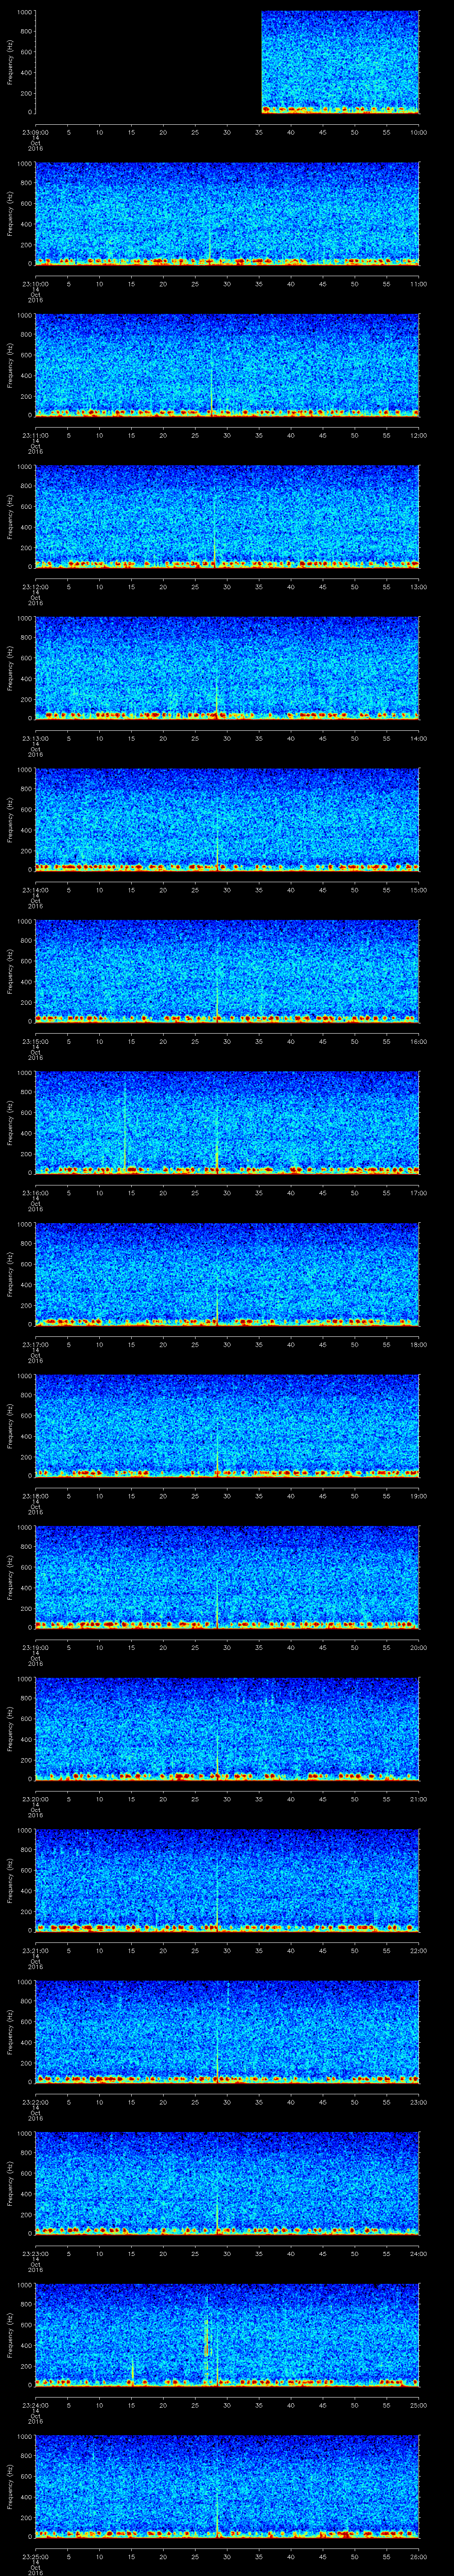Select the spectrogram panel beginning at 23:18:00
Image resolution: width=454 pixels, height=2576 pixels.
227,1425
